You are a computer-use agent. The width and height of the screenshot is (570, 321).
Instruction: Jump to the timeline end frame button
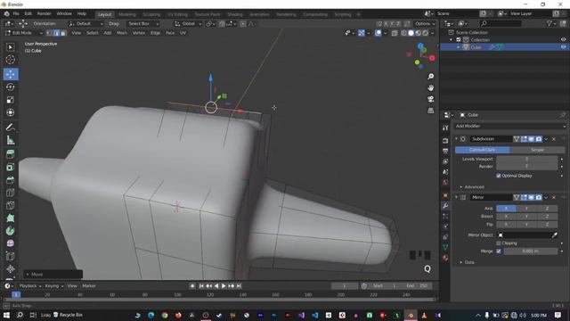click(239, 286)
